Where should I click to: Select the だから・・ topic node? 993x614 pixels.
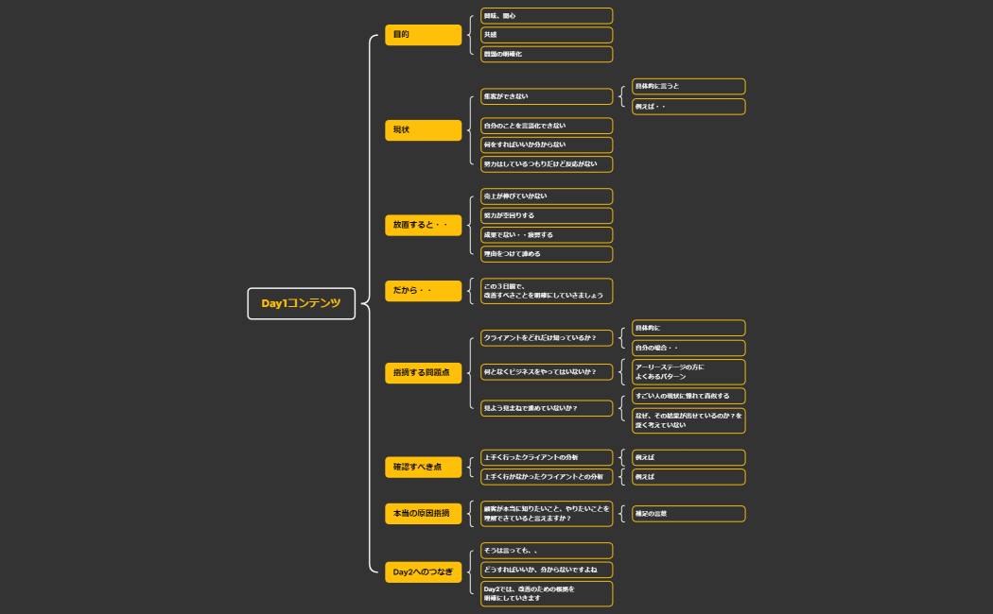[423, 290]
